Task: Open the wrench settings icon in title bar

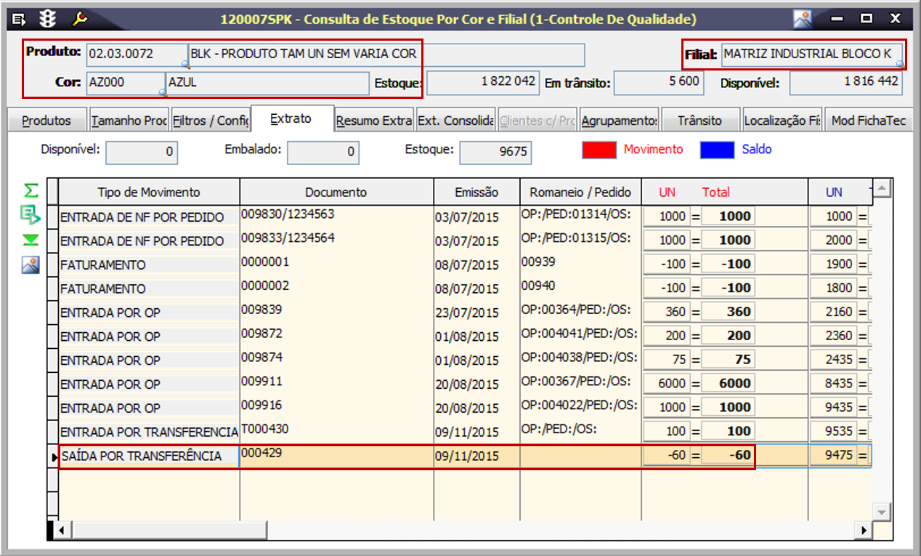Action: point(79,18)
